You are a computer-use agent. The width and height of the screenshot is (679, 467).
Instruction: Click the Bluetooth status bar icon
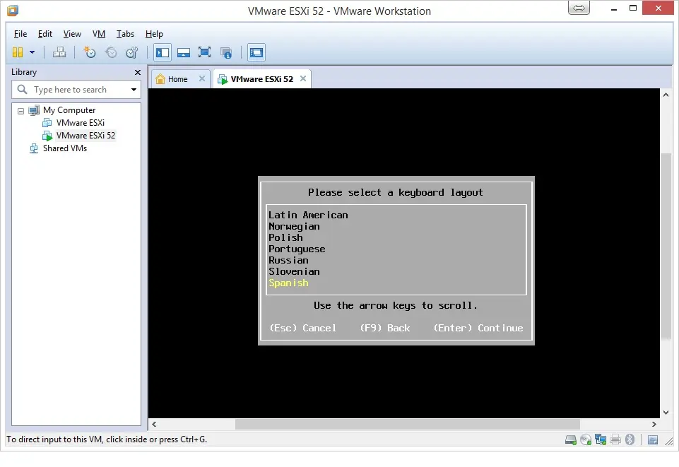[x=630, y=439]
